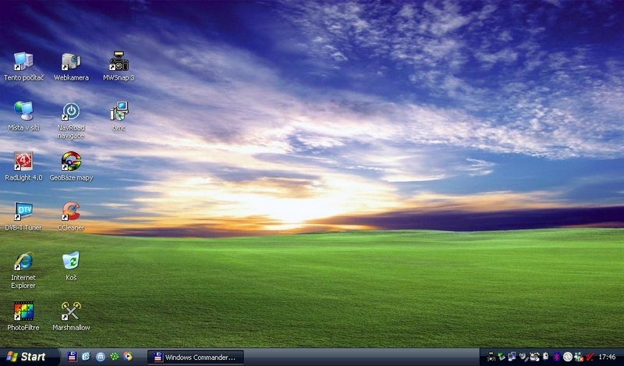Open CCleaner from the desktop
Viewport: 624px width, 366px height.
click(71, 212)
